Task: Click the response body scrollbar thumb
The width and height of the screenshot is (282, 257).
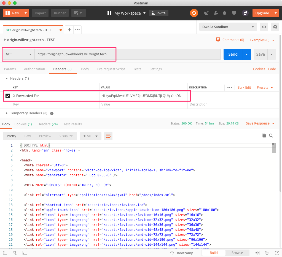Action: [274, 148]
